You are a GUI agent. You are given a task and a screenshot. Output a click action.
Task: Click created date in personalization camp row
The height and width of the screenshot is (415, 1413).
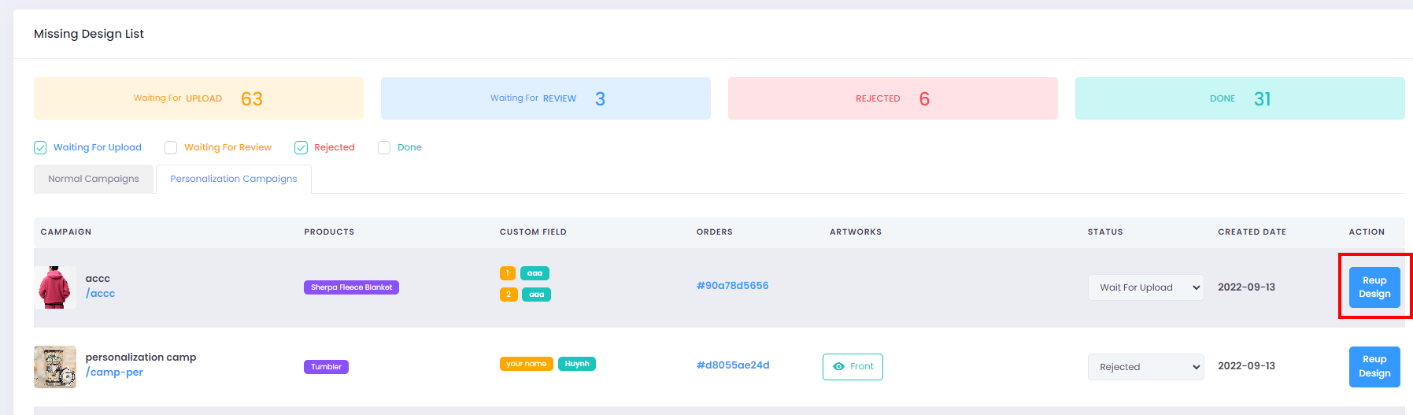tap(1246, 366)
